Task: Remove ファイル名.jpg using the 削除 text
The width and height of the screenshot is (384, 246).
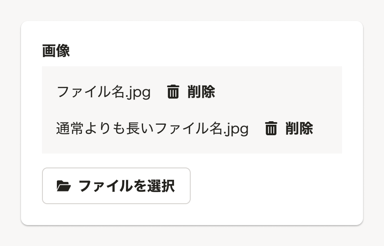Action: point(201,92)
